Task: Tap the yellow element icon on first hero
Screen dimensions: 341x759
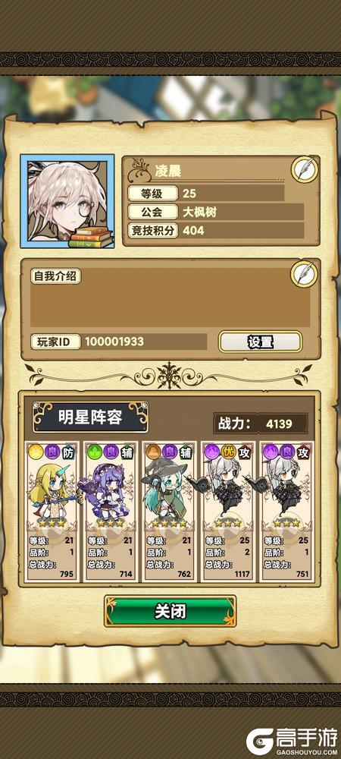Action: tap(36, 452)
